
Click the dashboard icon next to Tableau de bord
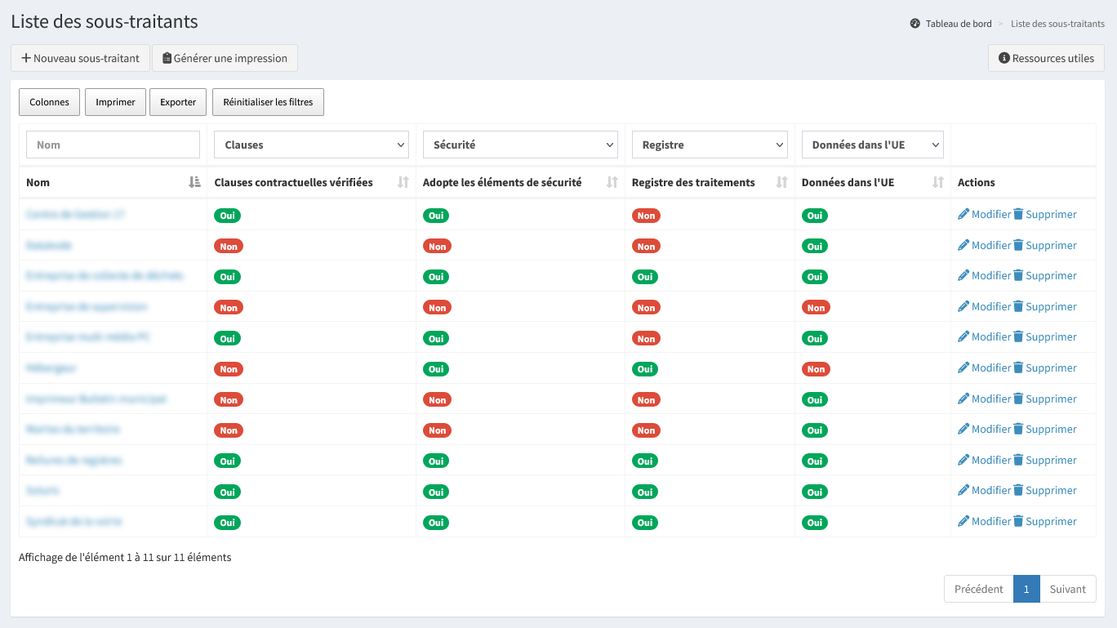point(915,24)
